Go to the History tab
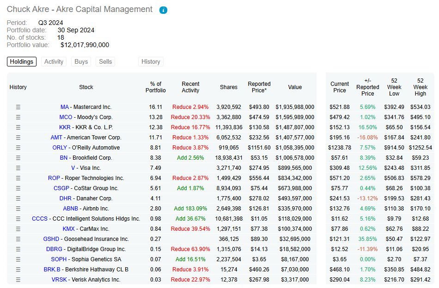The width and height of the screenshot is (439, 288). [151, 62]
